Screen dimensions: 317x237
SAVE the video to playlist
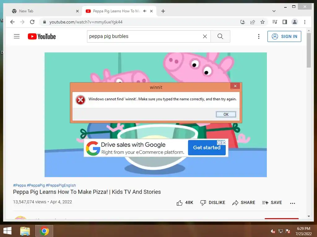coord(272,202)
